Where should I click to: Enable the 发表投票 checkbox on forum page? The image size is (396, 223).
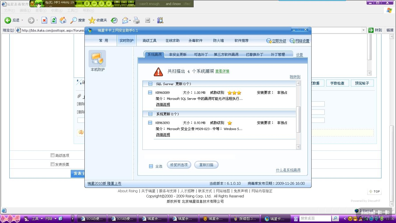tap(52, 164)
